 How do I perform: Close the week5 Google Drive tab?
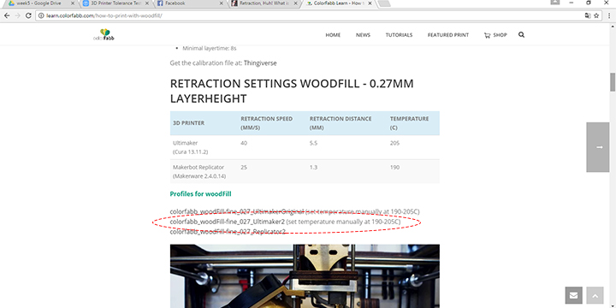point(72,3)
